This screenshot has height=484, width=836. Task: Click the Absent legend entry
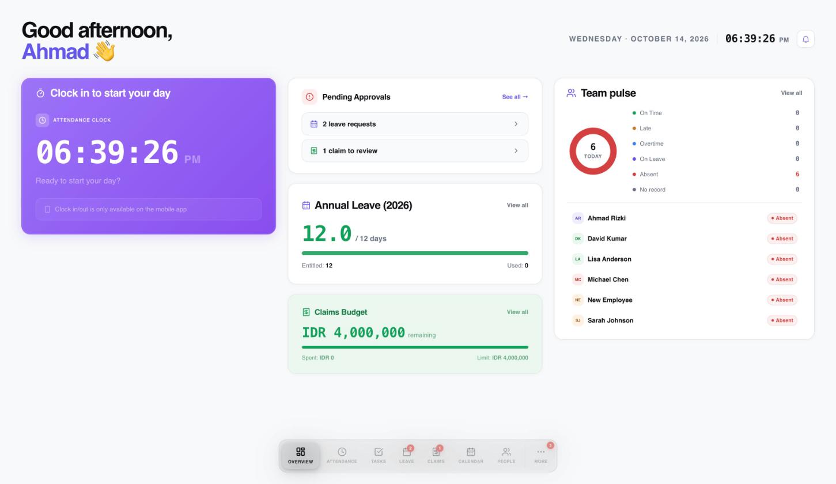pos(716,174)
